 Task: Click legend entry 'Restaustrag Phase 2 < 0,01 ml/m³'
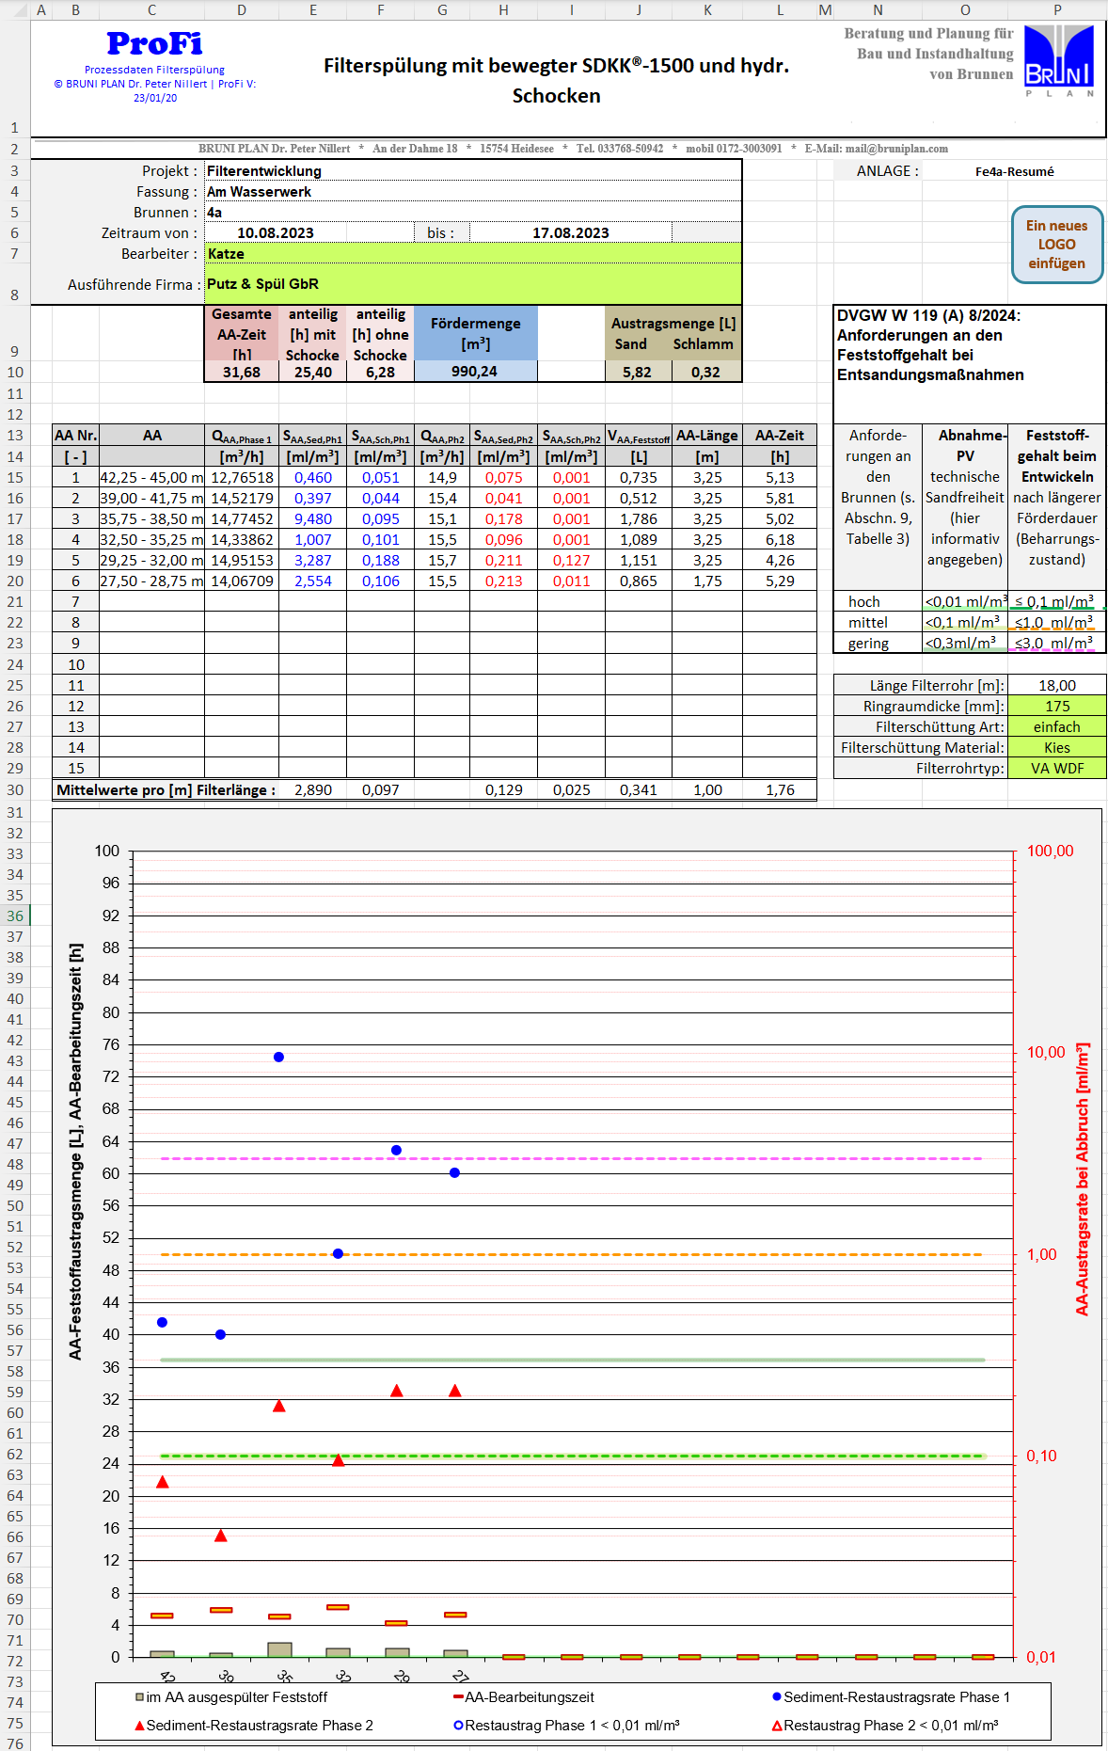(x=885, y=1726)
